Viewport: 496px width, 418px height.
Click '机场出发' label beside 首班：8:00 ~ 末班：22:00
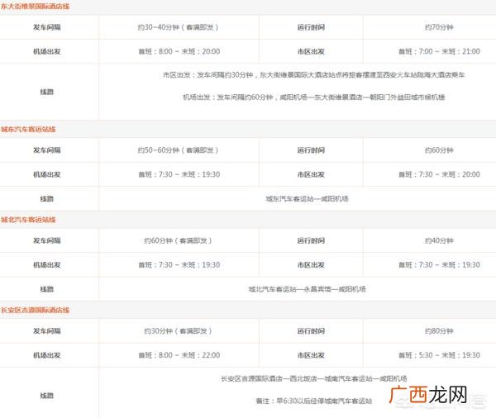tap(47, 355)
